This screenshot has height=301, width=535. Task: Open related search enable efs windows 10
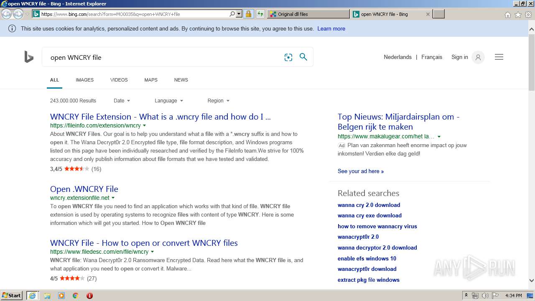[x=367, y=258]
